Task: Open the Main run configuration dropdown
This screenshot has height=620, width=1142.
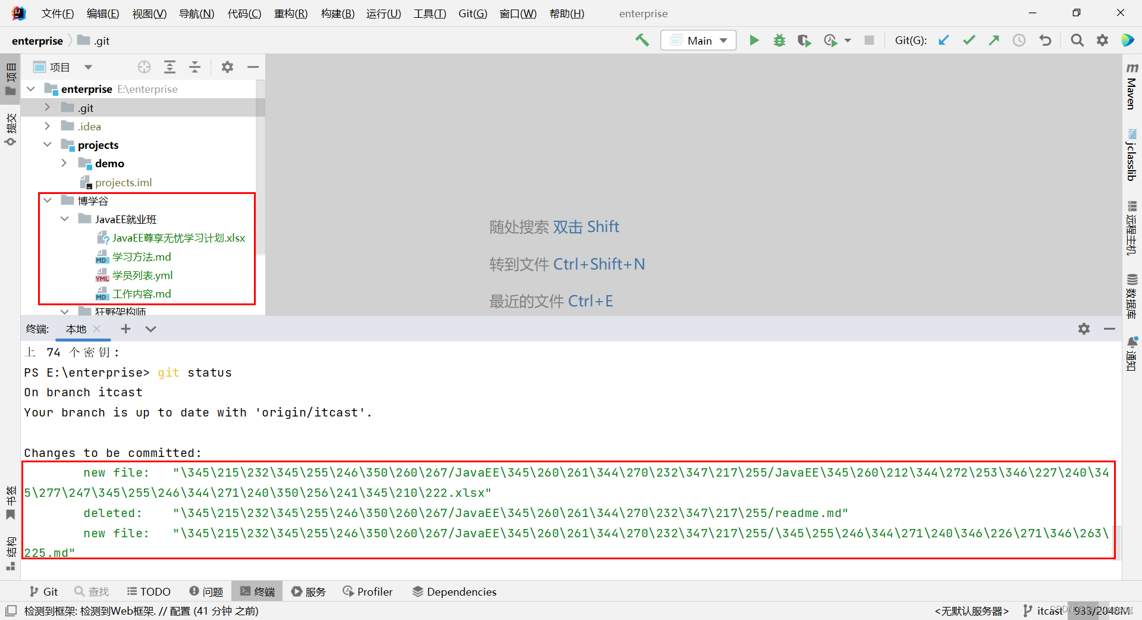Action: pos(698,40)
